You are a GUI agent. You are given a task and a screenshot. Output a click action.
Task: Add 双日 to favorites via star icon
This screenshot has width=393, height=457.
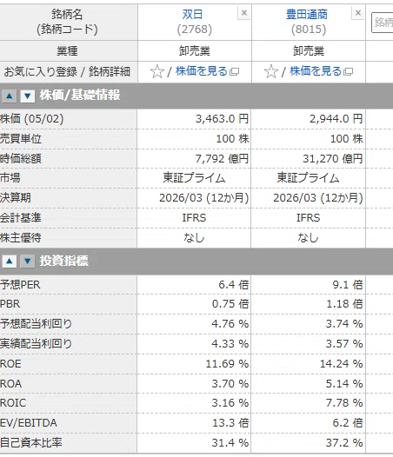click(157, 72)
